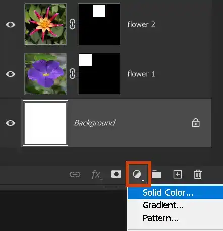Screen dimensions: 223x231
Task: Select the flower 2 layer name
Action: (141, 24)
